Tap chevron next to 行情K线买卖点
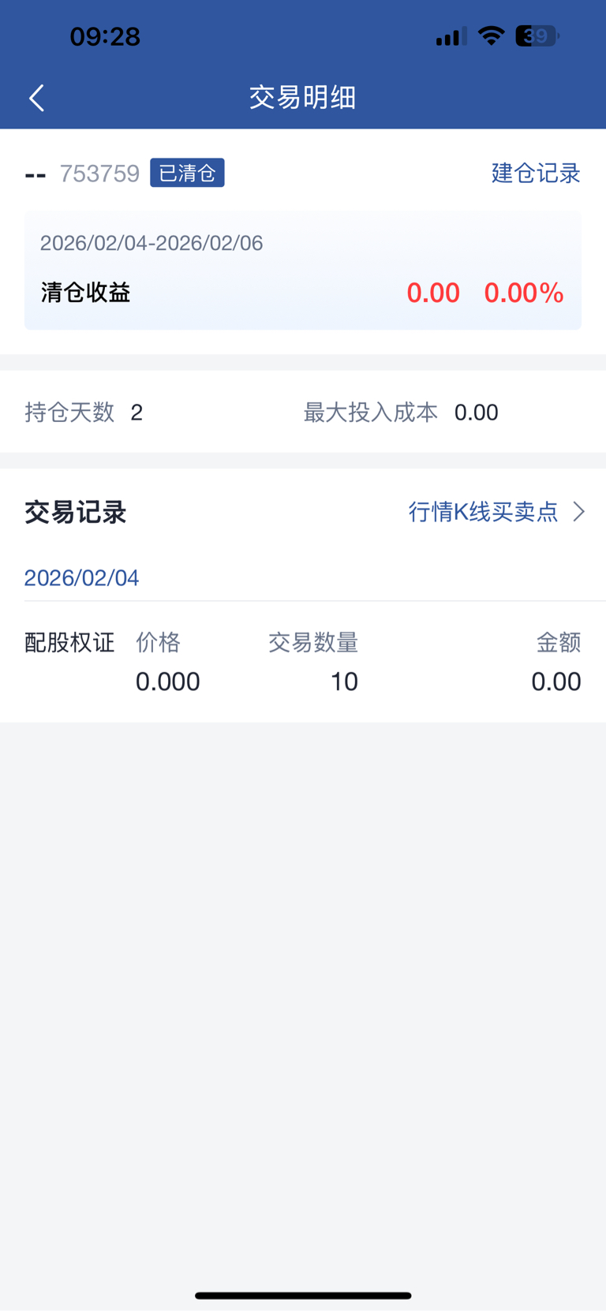The image size is (606, 1311). coord(579,512)
